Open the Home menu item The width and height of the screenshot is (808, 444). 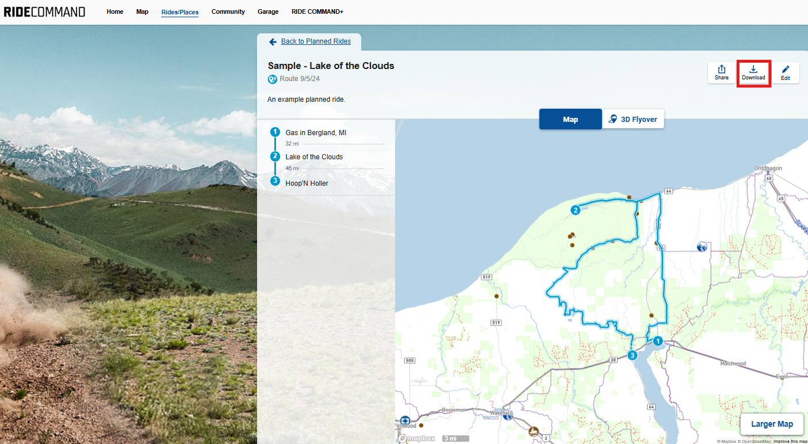(x=115, y=12)
